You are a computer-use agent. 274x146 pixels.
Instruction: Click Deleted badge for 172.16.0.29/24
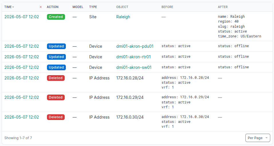56,97
